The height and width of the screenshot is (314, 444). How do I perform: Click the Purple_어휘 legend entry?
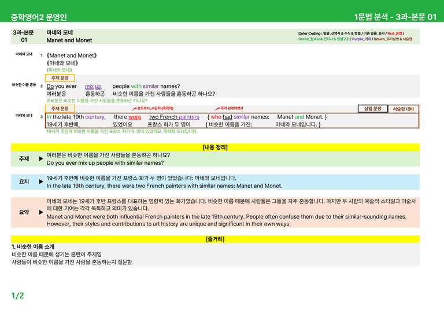tap(361, 39)
